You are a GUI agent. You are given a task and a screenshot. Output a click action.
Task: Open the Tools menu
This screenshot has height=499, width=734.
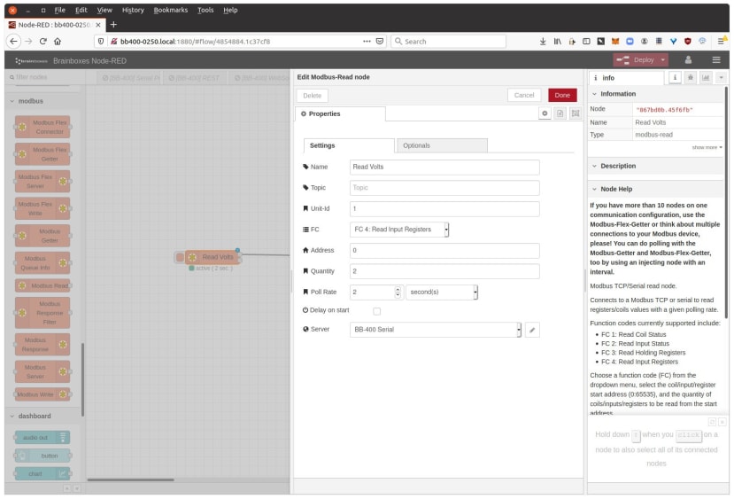[205, 10]
